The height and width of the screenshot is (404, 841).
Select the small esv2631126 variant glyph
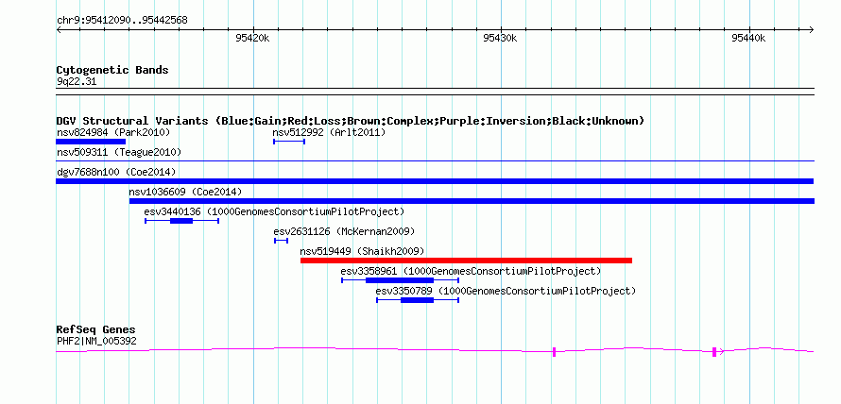click(281, 241)
